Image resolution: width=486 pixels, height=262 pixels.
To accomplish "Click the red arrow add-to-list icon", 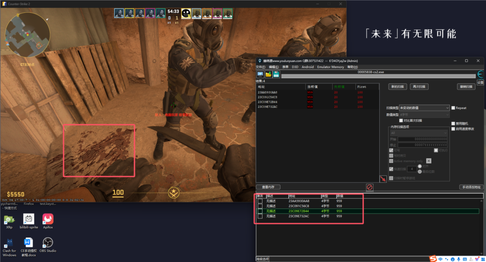I will click(x=383, y=179).
